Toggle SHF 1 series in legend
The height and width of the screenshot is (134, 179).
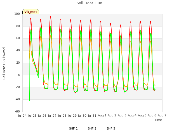pyautogui.click(x=70, y=128)
